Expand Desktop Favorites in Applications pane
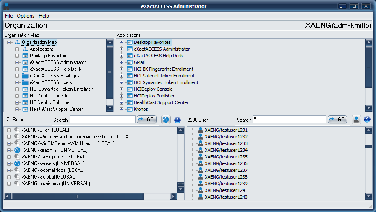This screenshot has width=376, height=212. pyautogui.click(x=121, y=42)
